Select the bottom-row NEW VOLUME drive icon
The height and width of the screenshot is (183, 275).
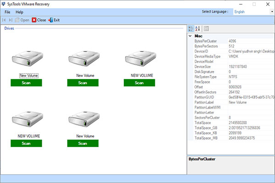tap(27, 119)
